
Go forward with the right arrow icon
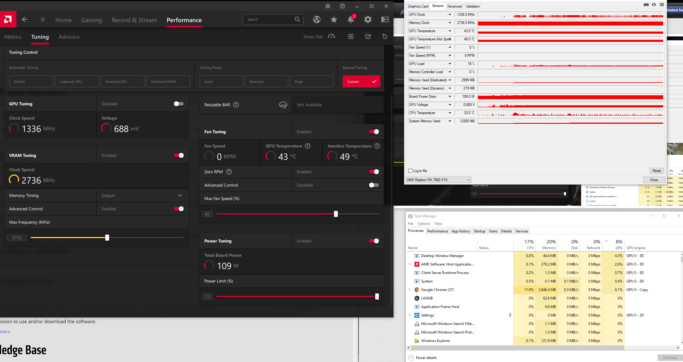pos(42,20)
